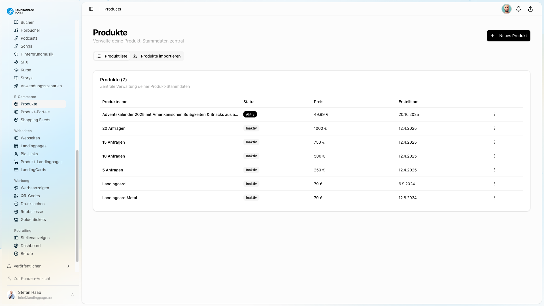Open the Podcasts section icon

(16, 38)
